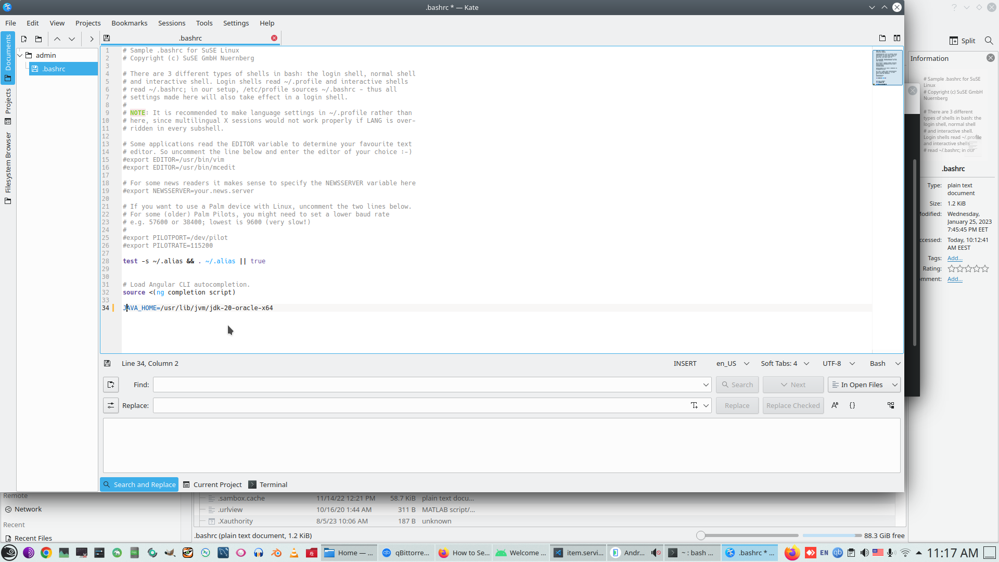Go to previous document with up arrow
999x562 pixels.
pyautogui.click(x=57, y=39)
